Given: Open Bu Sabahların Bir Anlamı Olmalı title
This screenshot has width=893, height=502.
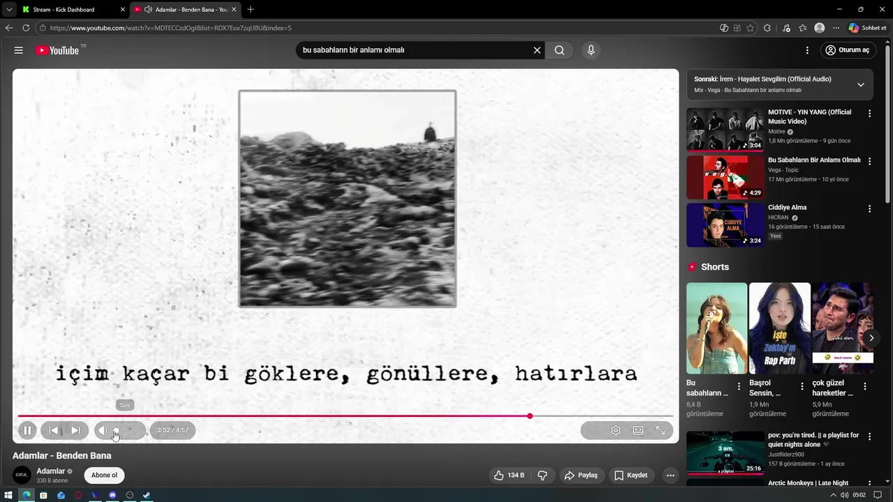Looking at the screenshot, I should point(814,160).
